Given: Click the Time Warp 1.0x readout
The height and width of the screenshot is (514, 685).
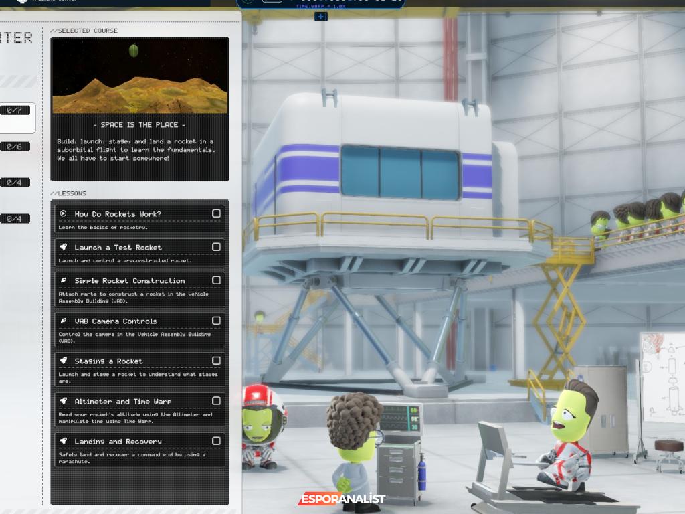Looking at the screenshot, I should [x=320, y=6].
